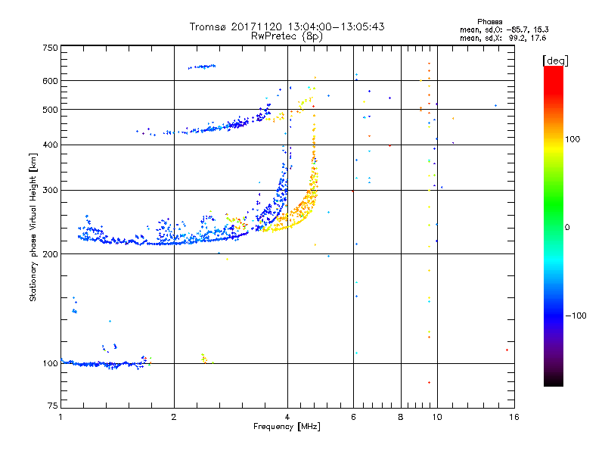This screenshot has width=605, height=454.
Task: Click the mean, sd,O: -85.7, 15.3 line
Action: coord(504,30)
